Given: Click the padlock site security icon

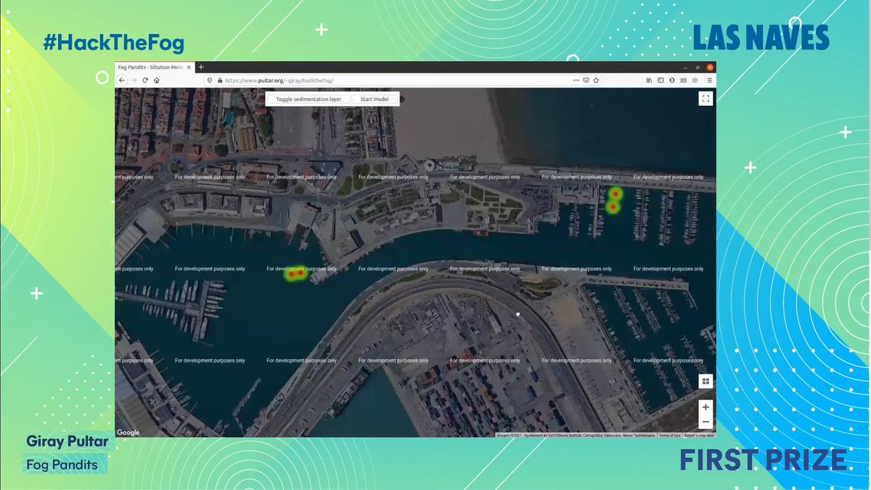Looking at the screenshot, I should (x=218, y=80).
